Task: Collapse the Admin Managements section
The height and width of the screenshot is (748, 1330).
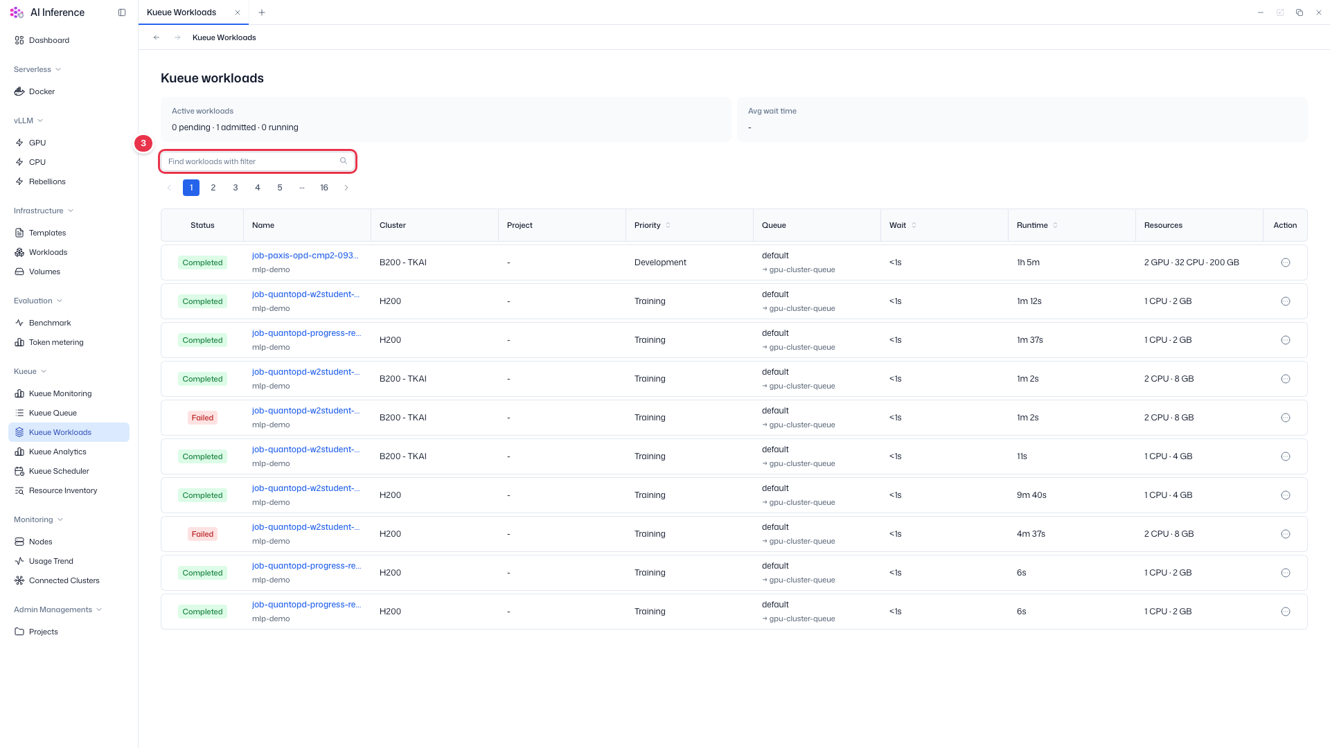Action: coord(58,609)
